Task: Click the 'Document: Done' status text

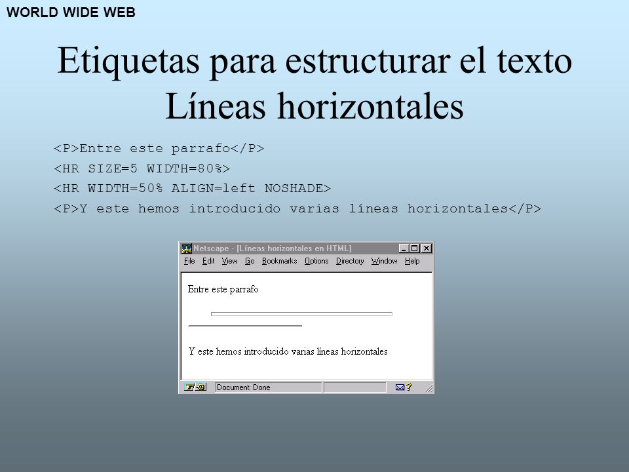Action: [x=243, y=387]
